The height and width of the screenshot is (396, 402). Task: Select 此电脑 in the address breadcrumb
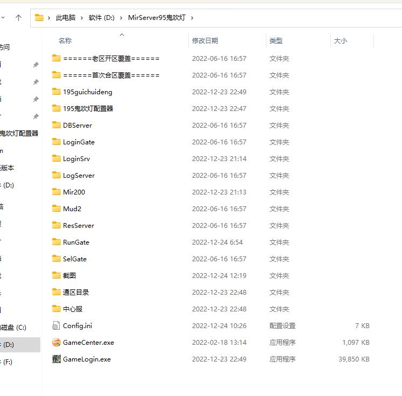click(x=66, y=18)
